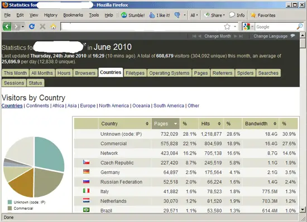This screenshot has height=222, width=307.
Task: Click the Italy flag icon
Action: coord(86,191)
